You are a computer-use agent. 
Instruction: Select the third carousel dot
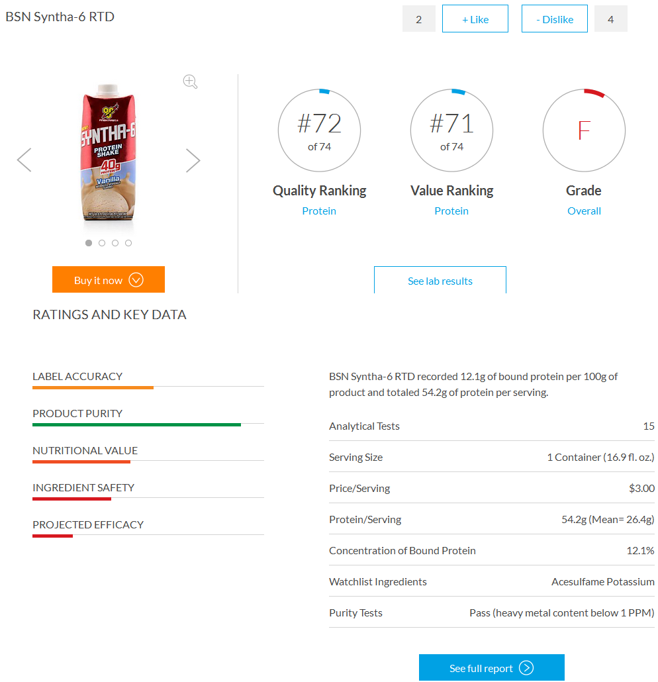pos(115,243)
